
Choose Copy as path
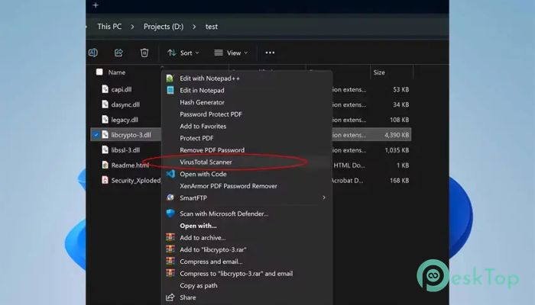pyautogui.click(x=199, y=285)
